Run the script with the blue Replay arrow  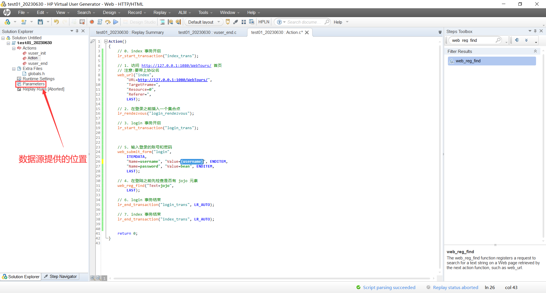(x=116, y=22)
